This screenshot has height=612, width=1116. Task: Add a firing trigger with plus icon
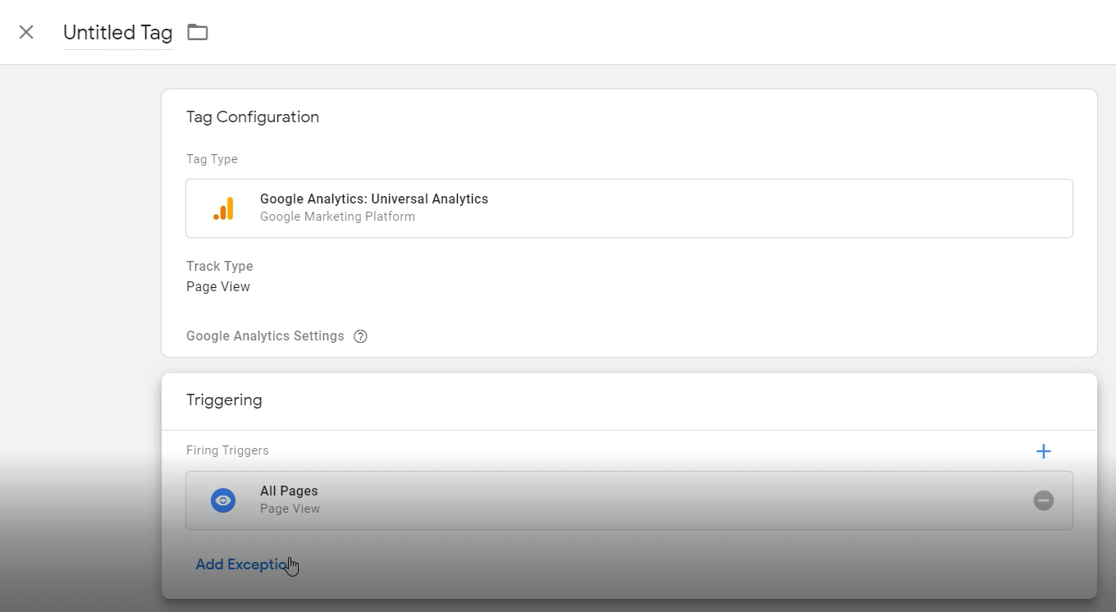point(1043,451)
